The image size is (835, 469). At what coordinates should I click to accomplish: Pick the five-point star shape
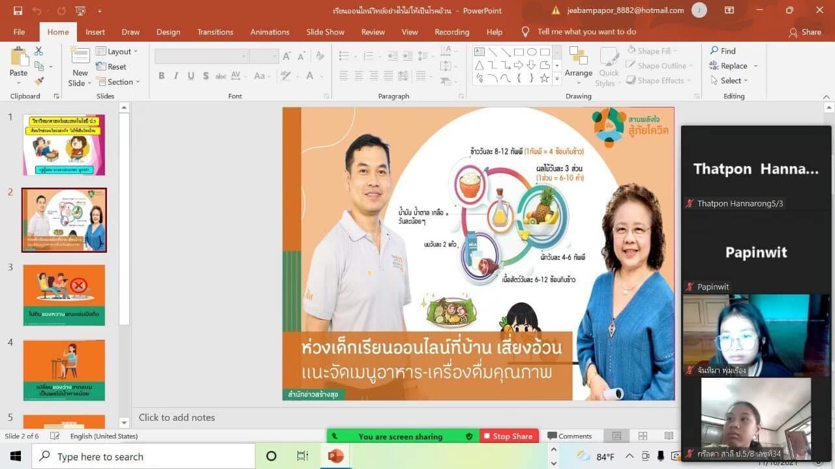click(x=545, y=78)
